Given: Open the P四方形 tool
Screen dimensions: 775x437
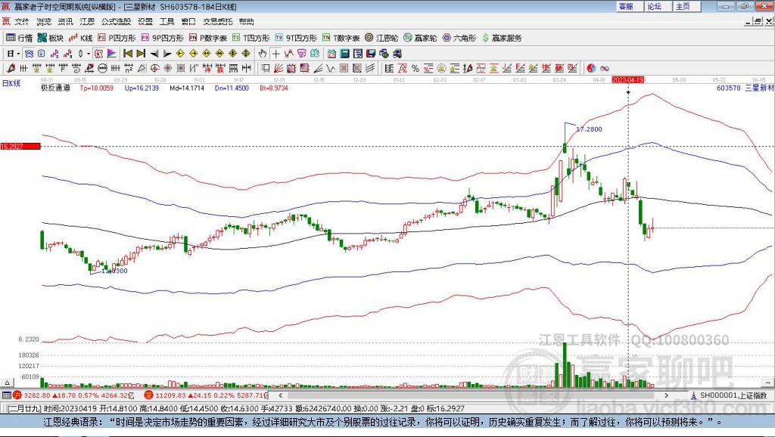Looking at the screenshot, I should [x=117, y=38].
